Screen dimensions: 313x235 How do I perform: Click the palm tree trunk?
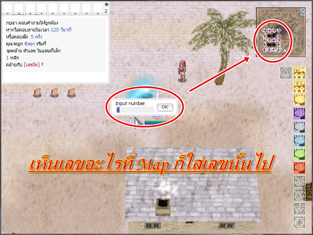(x=223, y=66)
